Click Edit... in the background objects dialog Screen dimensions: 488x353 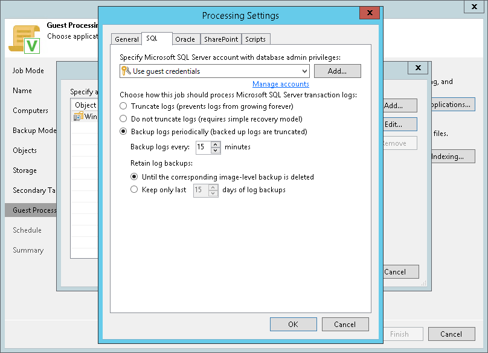click(400, 125)
